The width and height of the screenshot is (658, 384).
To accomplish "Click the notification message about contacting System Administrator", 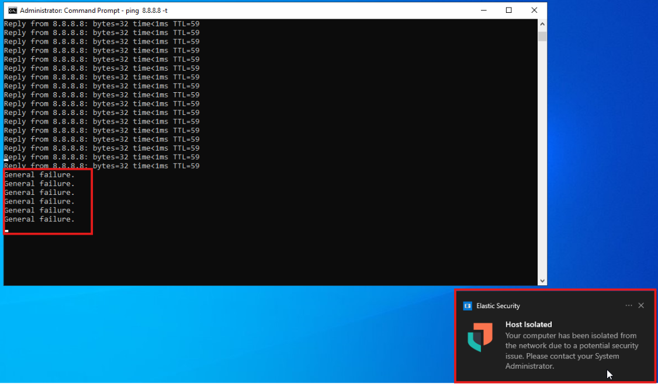I will click(x=572, y=351).
